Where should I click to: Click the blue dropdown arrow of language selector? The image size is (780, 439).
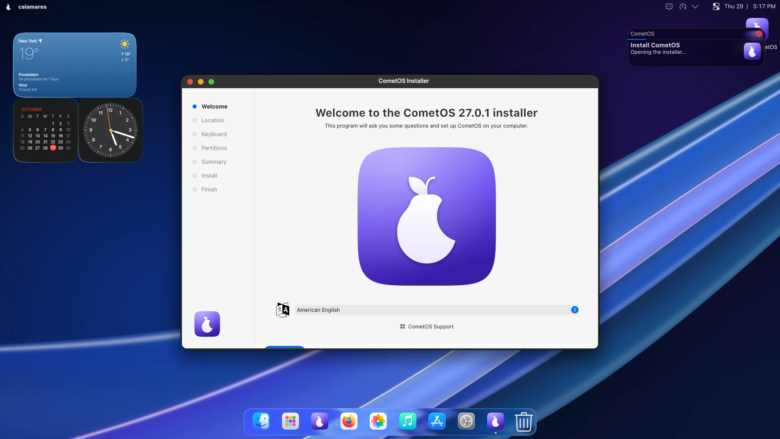574,310
